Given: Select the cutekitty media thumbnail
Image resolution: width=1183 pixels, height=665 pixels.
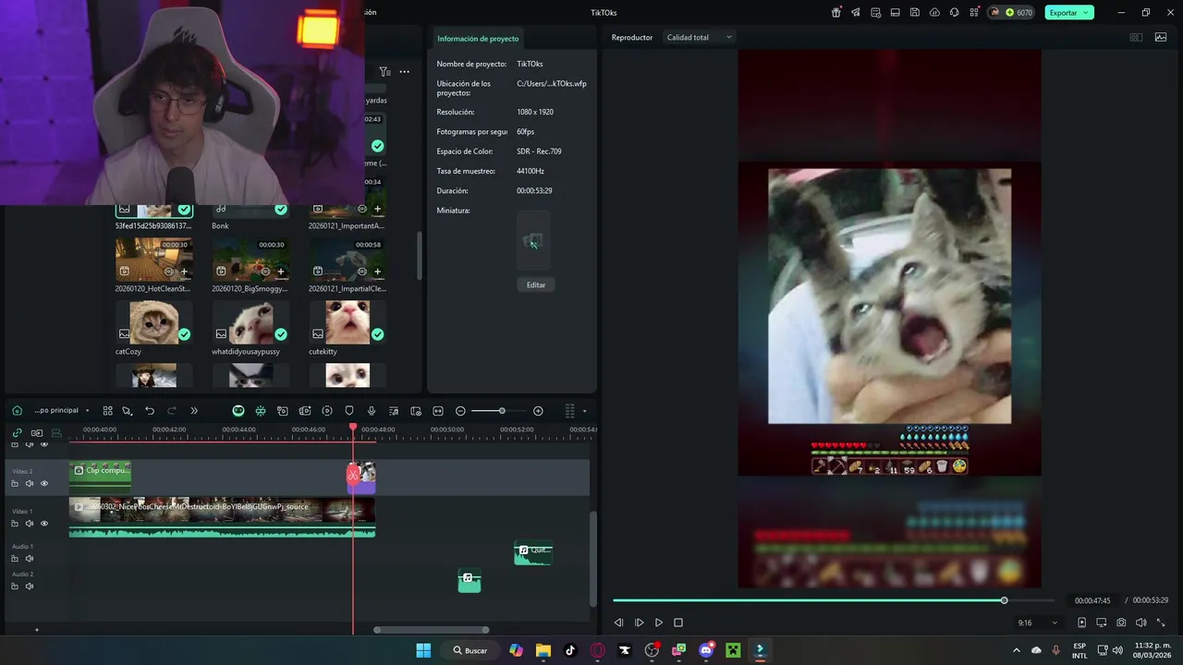Looking at the screenshot, I should (x=348, y=322).
